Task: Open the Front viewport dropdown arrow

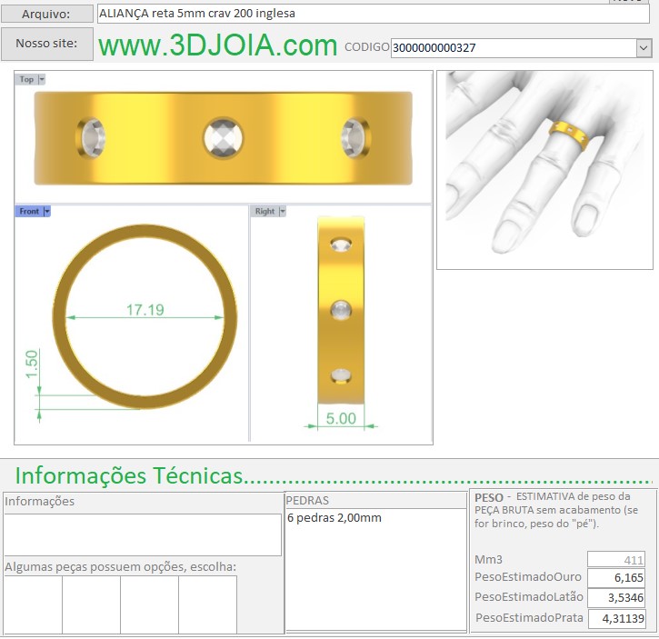Action: coord(47,212)
